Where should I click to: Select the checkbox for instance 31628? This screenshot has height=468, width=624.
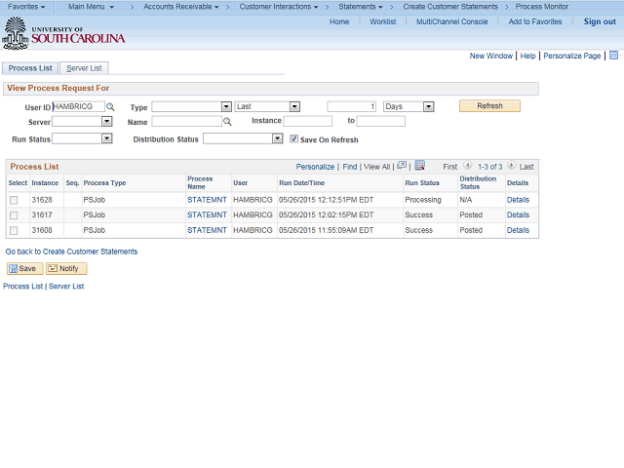[14, 200]
